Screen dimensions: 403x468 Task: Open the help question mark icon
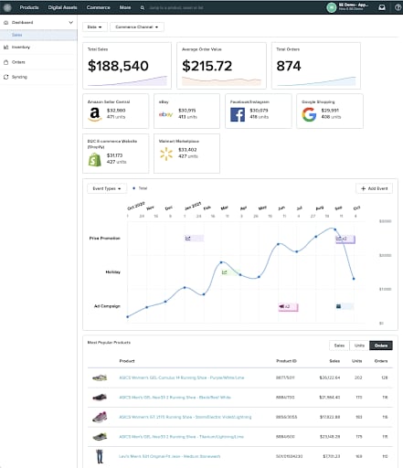click(x=398, y=7)
